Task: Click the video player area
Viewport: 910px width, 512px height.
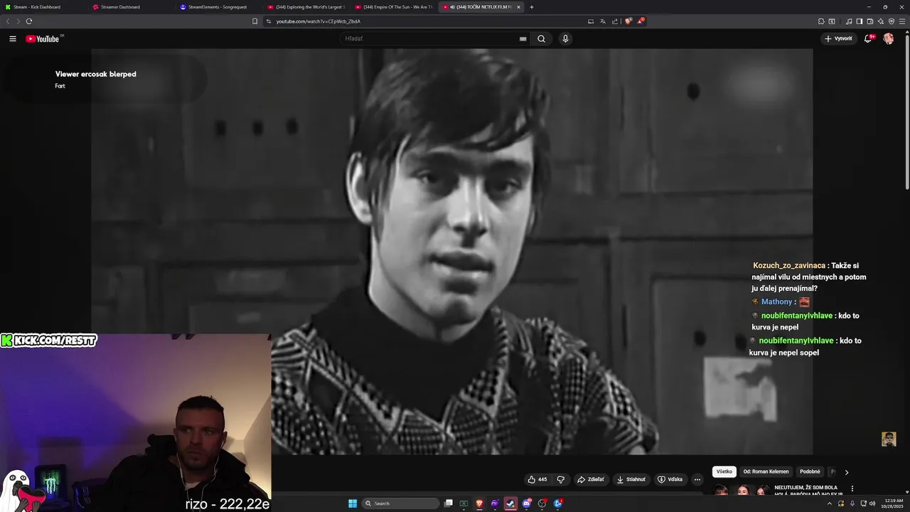Action: pos(452,252)
